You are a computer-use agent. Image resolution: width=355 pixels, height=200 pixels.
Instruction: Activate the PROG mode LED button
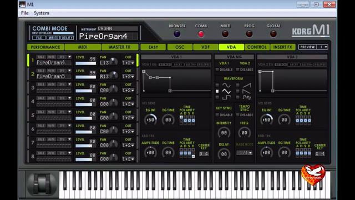click(249, 34)
